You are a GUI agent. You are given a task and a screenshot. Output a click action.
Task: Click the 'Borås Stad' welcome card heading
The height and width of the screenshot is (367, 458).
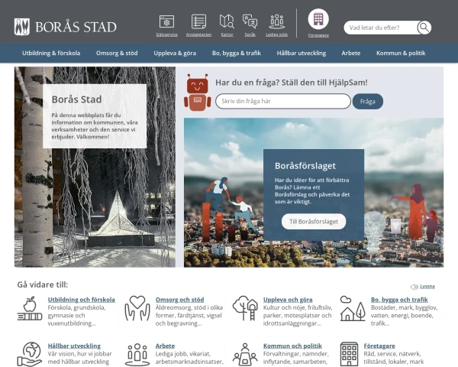(76, 99)
